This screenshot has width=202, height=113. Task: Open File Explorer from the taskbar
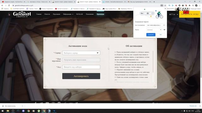point(8,111)
